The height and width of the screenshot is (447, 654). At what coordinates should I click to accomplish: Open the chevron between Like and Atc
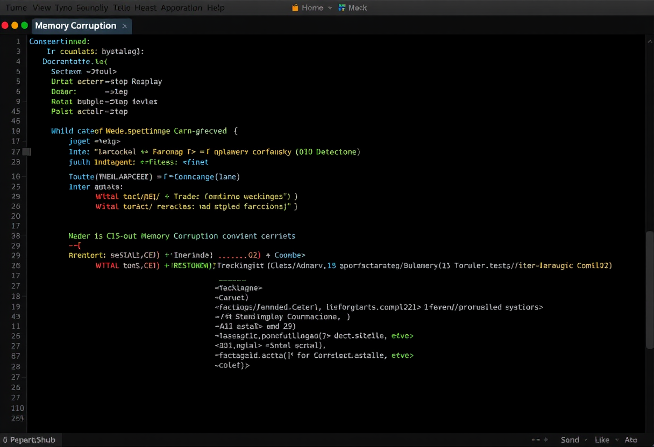[x=617, y=440]
